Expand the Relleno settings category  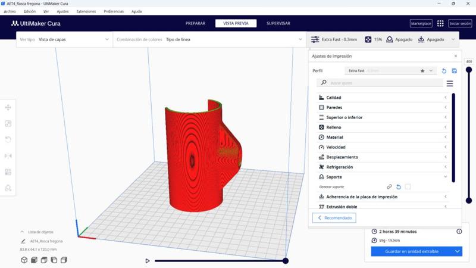click(383, 127)
